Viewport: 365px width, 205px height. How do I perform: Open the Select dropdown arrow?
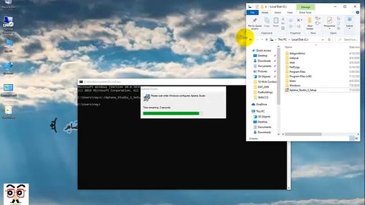[349, 28]
